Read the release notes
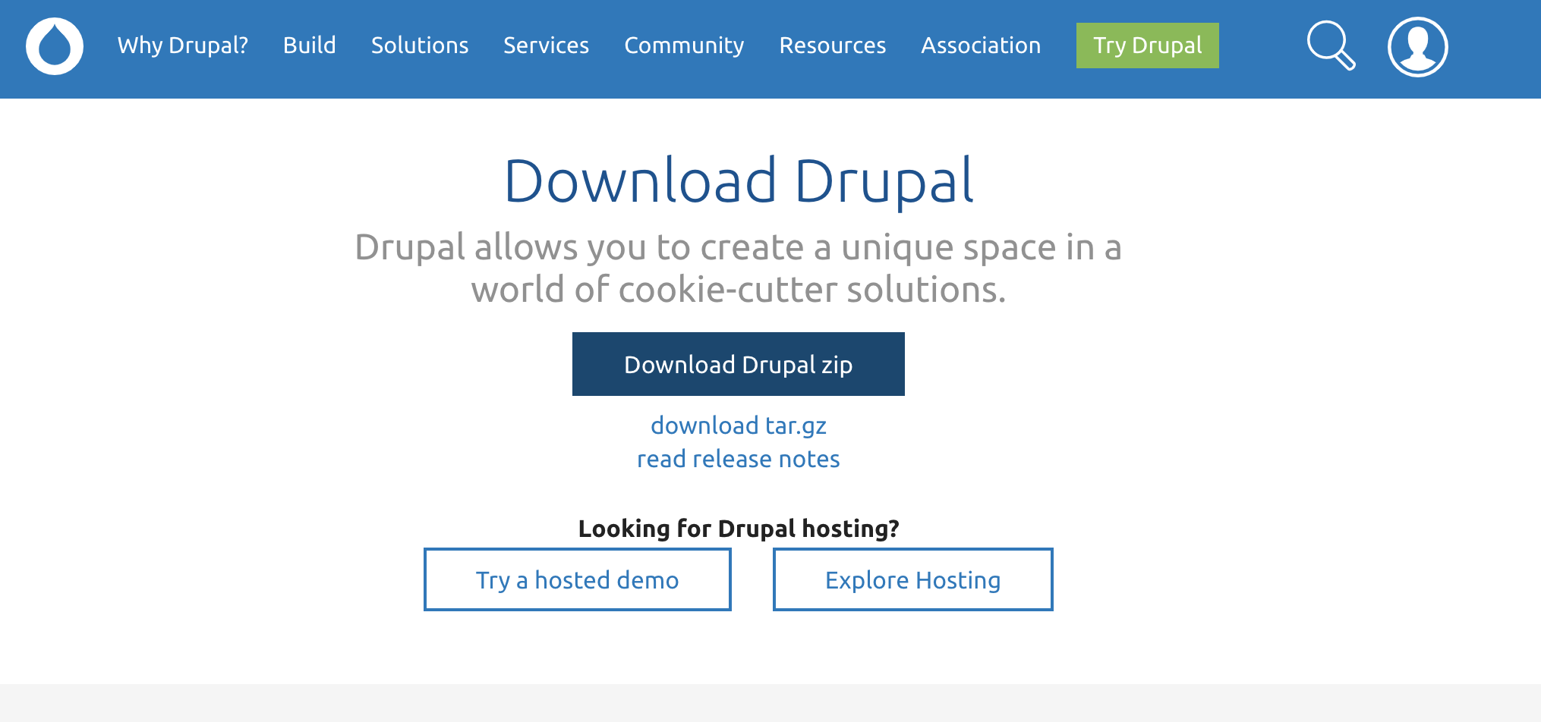 (738, 458)
